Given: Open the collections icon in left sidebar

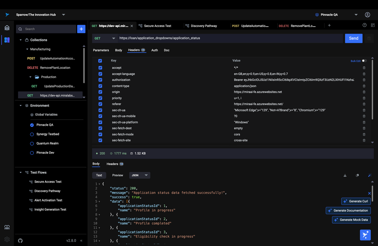Looking at the screenshot, I should (7, 40).
